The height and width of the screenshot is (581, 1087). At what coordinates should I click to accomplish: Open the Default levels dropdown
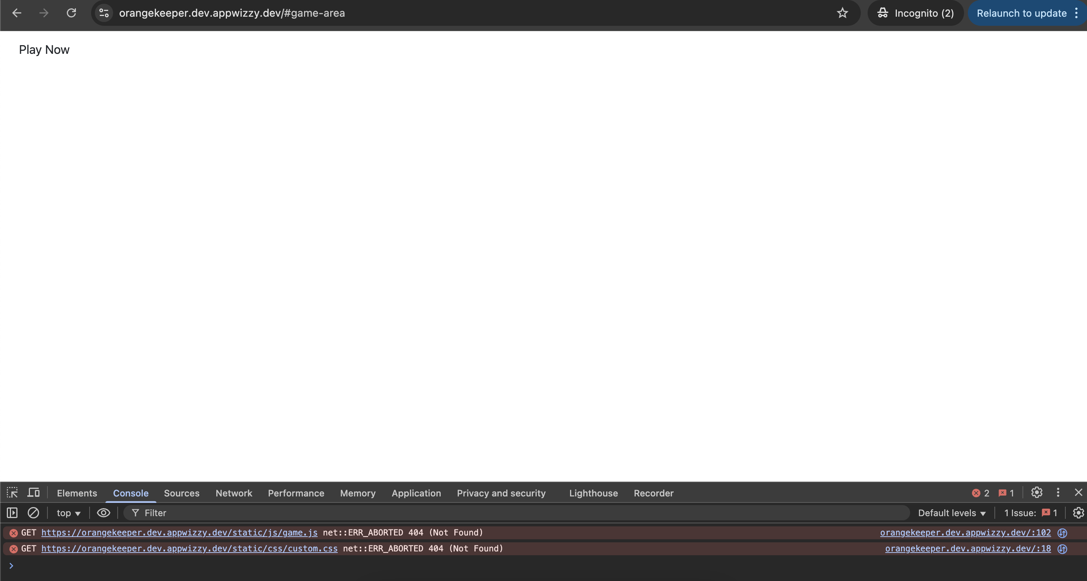[x=952, y=513]
